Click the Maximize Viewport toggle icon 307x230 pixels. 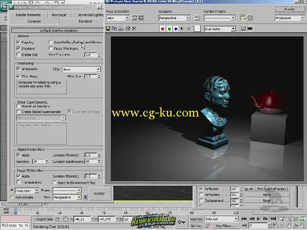coord(303,226)
